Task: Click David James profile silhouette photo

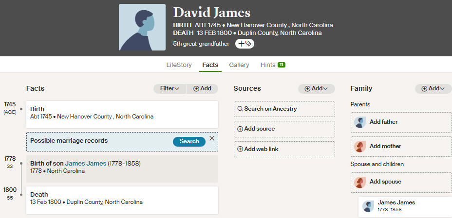Action: point(142,27)
